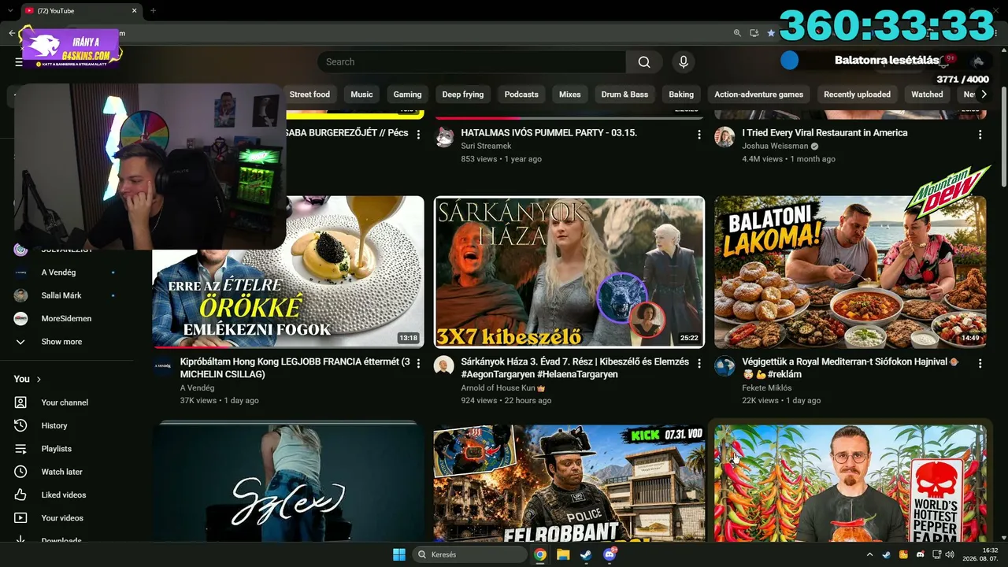Open the Sárkányok Háza 3. Évad video title
Viewport: 1008px width, 567px height.
575,369
